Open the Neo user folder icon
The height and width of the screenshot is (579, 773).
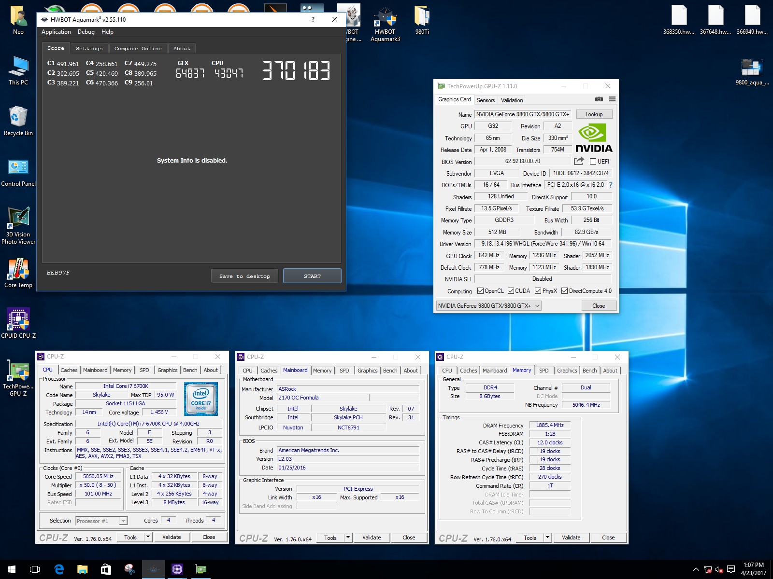18,20
